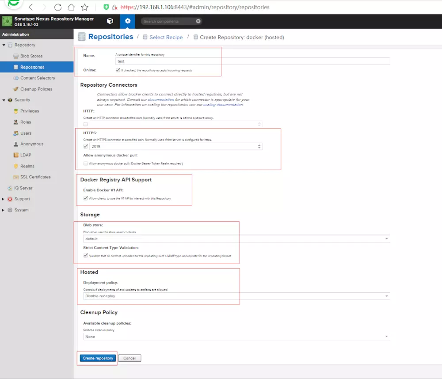Viewport: 442px width, 379px height.
Task: Toggle Strict Content Type Validation checkbox
Action: pyautogui.click(x=85, y=256)
